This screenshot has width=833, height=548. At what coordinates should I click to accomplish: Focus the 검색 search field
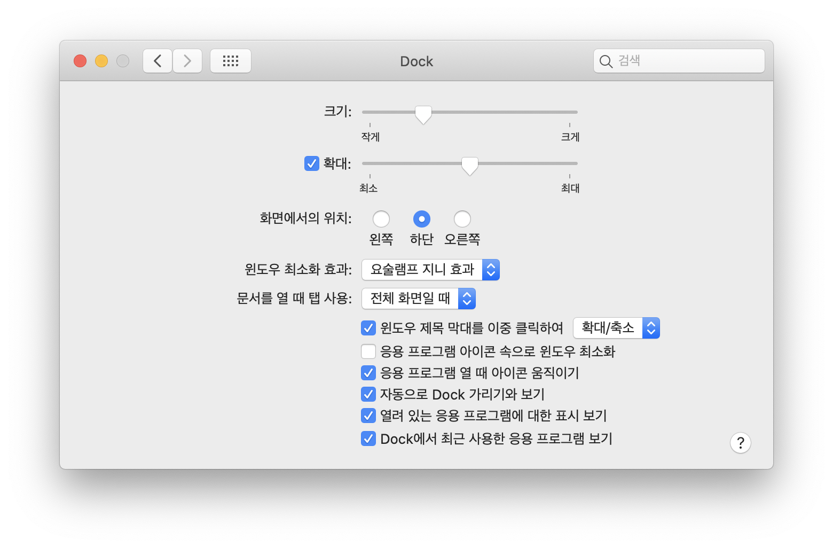point(679,61)
